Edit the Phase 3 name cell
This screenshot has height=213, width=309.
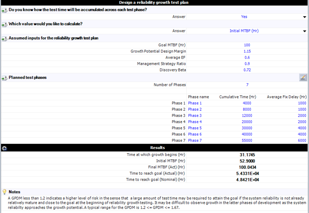pos(195,115)
